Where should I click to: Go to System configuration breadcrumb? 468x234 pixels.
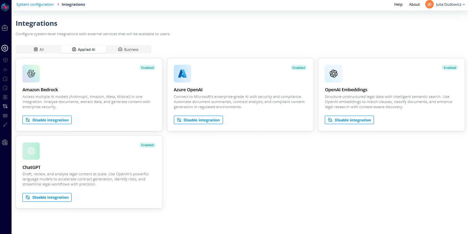click(35, 4)
